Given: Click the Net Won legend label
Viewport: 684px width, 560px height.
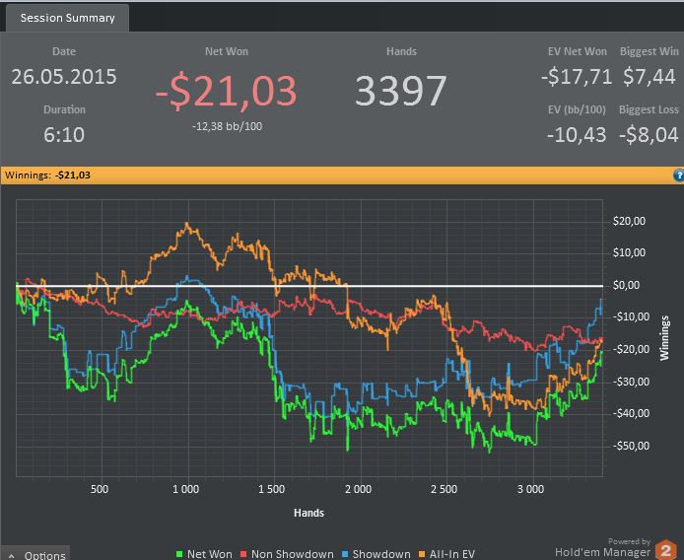Looking at the screenshot, I should (x=209, y=554).
